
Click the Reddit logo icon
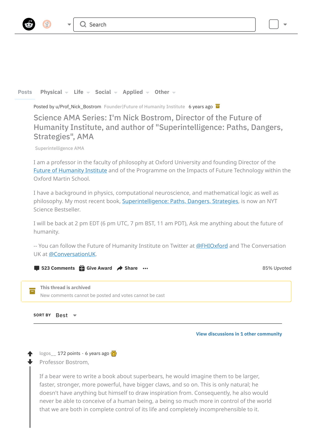29,24
